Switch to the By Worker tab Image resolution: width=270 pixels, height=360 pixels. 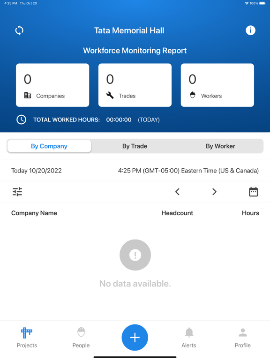220,146
